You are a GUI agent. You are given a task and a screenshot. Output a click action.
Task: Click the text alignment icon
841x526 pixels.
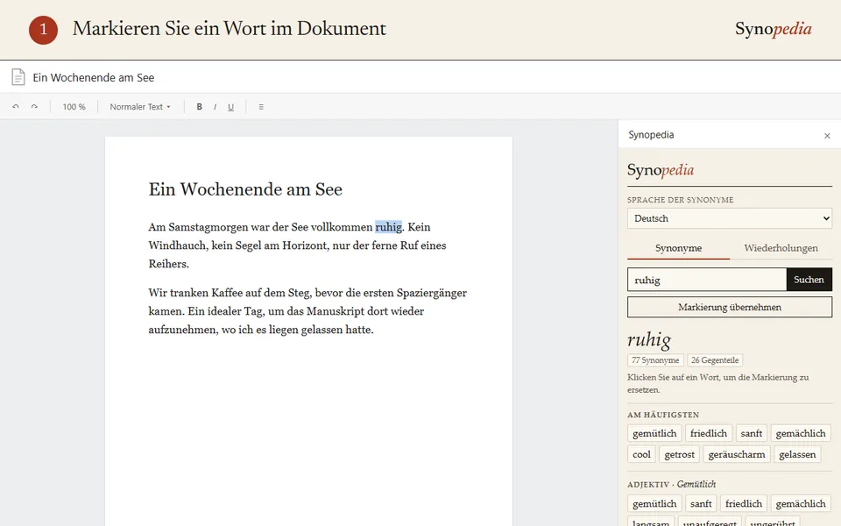(x=261, y=107)
